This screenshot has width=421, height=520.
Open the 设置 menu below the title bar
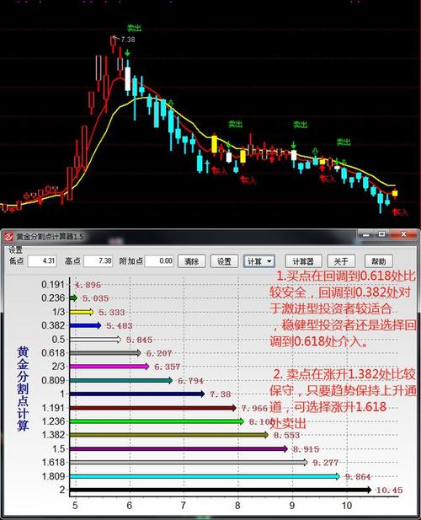(x=15, y=249)
